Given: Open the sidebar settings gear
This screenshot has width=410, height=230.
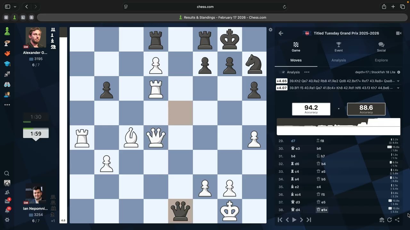Looking at the screenshot, I should 7,220.
